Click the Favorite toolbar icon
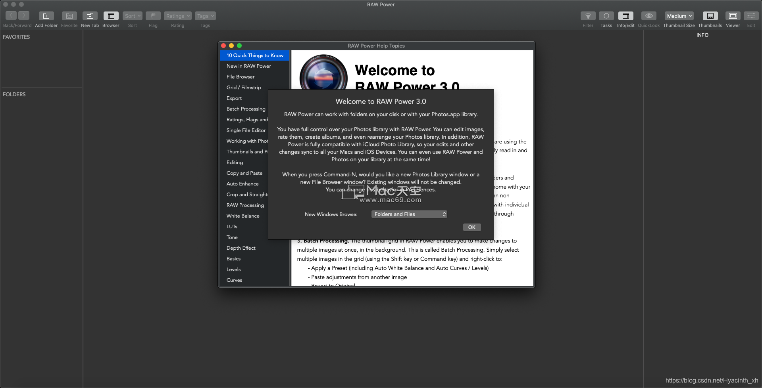762x388 pixels. pyautogui.click(x=69, y=16)
